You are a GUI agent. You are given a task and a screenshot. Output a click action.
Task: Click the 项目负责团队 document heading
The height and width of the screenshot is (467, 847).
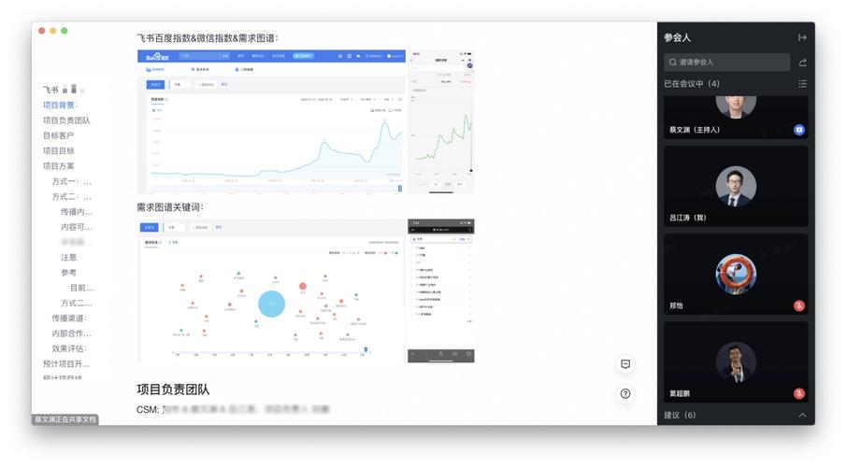tap(173, 389)
